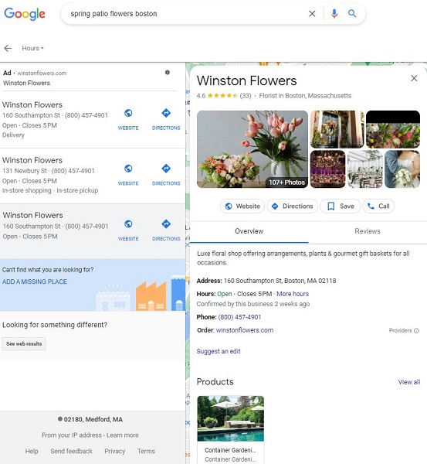This screenshot has height=464, width=427.
Task: Open the Hours filter dropdown
Action: point(32,48)
